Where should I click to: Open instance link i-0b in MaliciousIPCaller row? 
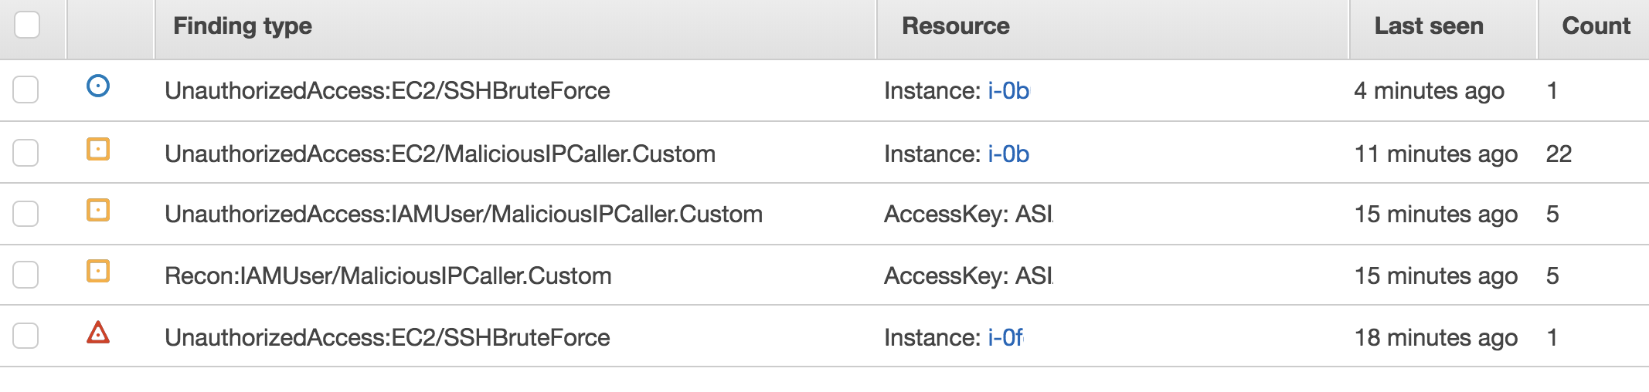1008,154
